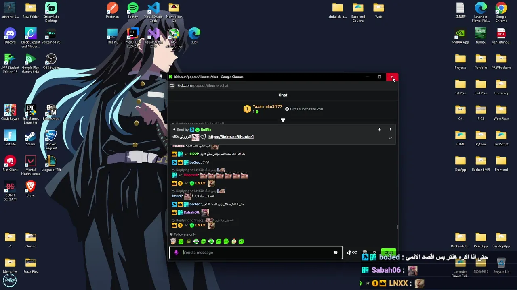The image size is (517, 290).
Task: Open Postman desktop shortcut
Action: point(112,10)
